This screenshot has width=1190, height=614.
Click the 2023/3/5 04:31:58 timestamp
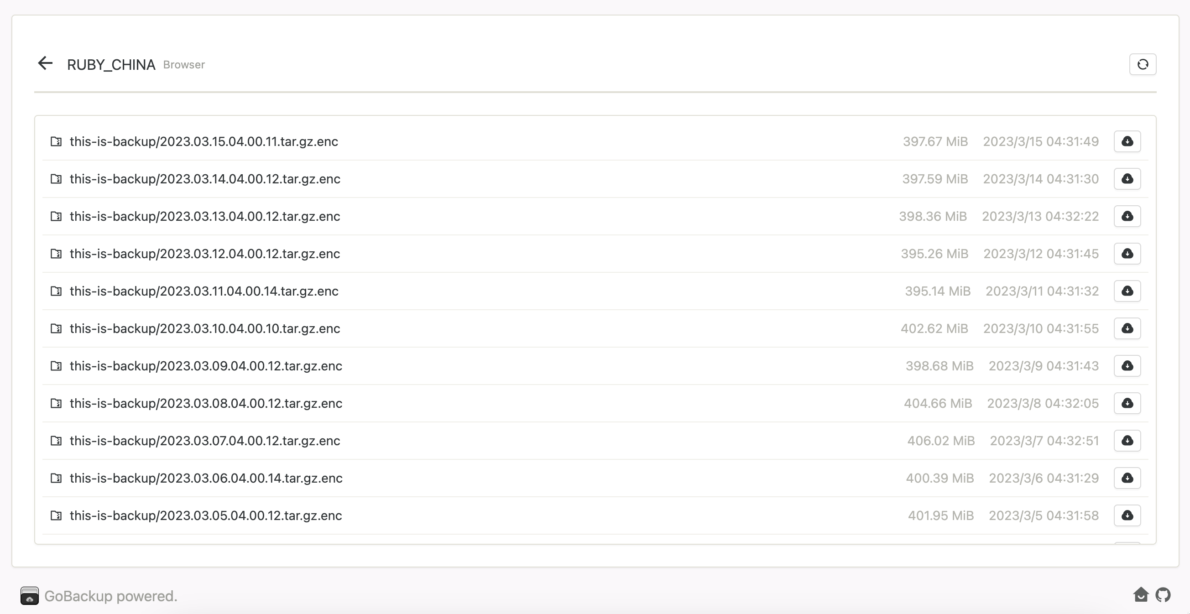[1044, 515]
